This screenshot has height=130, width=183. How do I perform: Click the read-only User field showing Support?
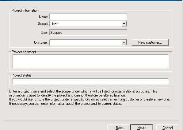(88, 33)
